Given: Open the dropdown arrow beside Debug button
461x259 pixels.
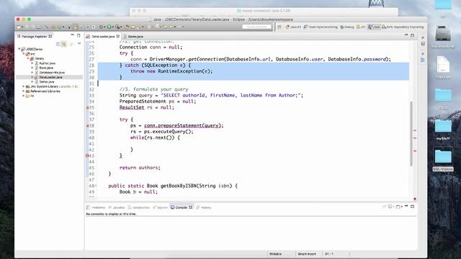Looking at the screenshot, I should tap(104, 27).
